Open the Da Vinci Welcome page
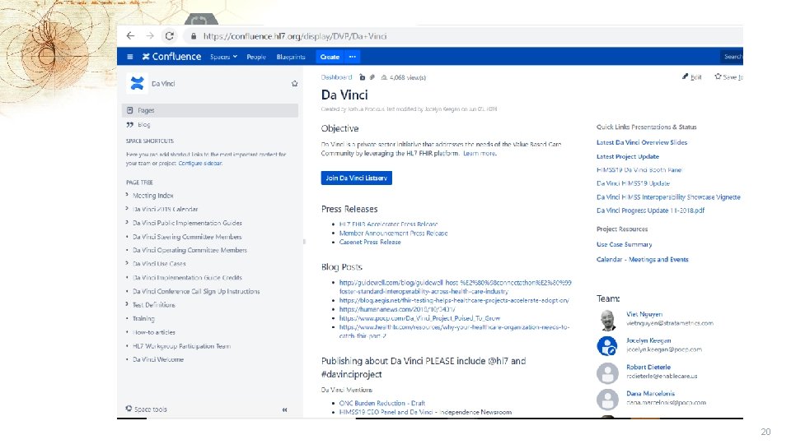791x444 pixels. point(158,359)
